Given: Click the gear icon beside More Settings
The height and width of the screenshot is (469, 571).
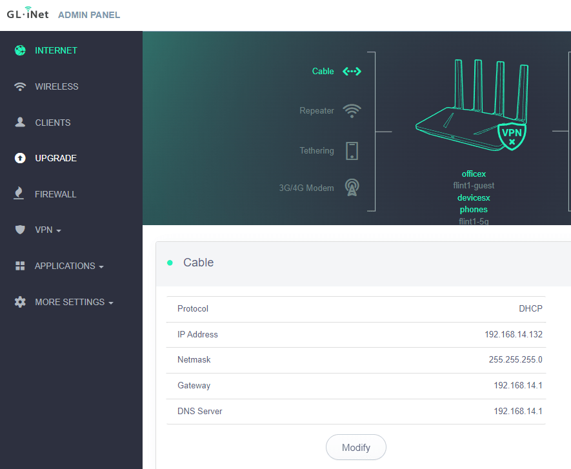Looking at the screenshot, I should (20, 302).
